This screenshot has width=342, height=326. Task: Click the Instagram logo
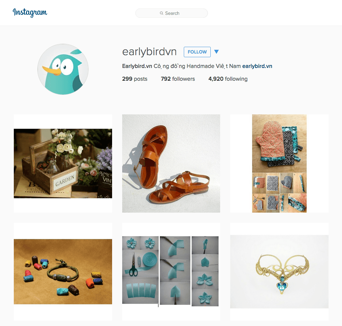coord(30,12)
